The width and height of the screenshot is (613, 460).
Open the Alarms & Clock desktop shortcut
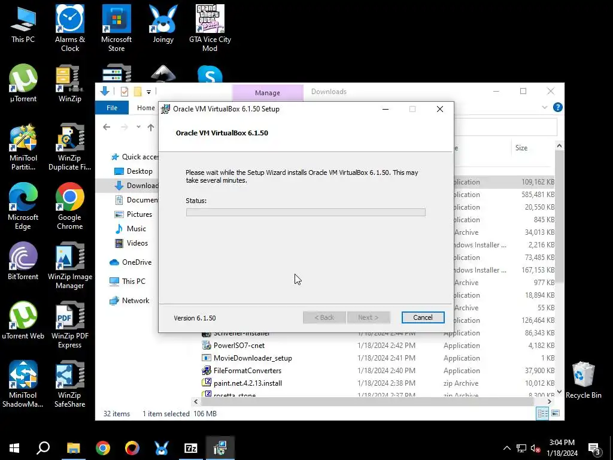click(x=69, y=28)
